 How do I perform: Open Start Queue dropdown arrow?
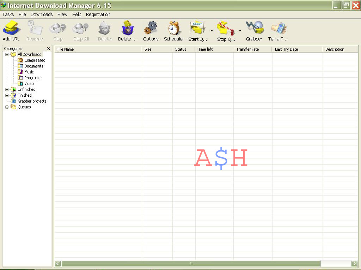[x=212, y=31]
